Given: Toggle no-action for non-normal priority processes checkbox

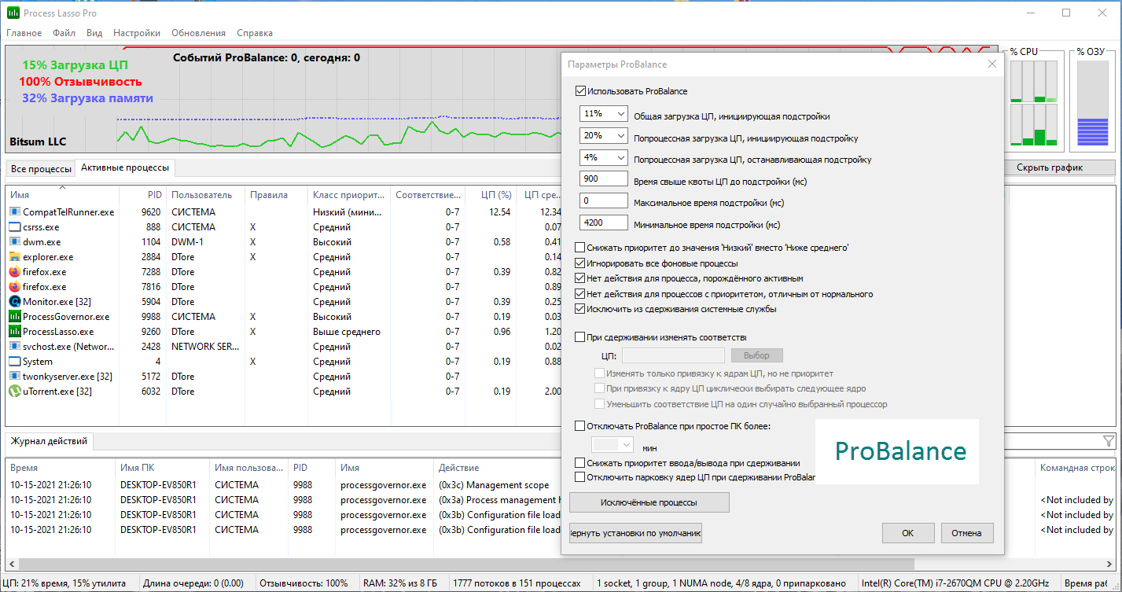Looking at the screenshot, I should (x=581, y=294).
